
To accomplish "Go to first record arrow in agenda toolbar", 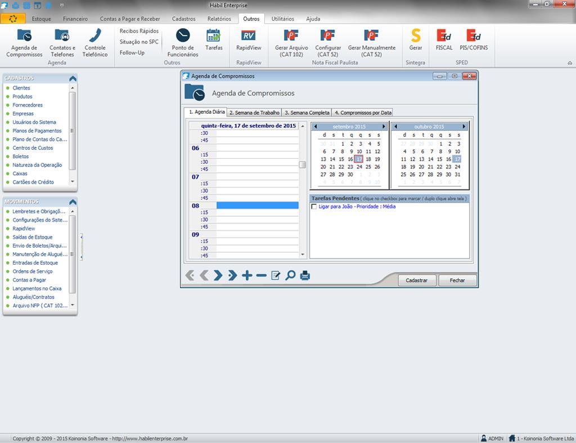I will (x=190, y=275).
